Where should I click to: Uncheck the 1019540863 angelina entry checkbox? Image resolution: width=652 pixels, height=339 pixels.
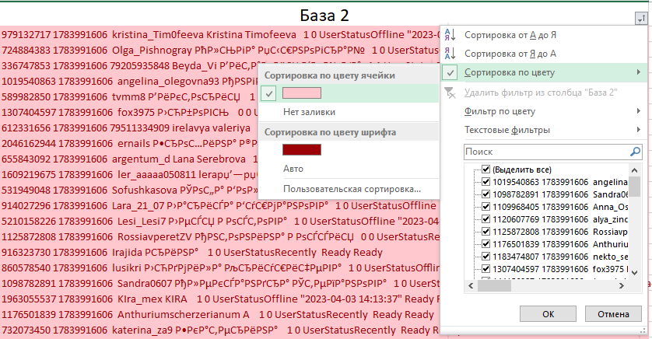click(485, 182)
